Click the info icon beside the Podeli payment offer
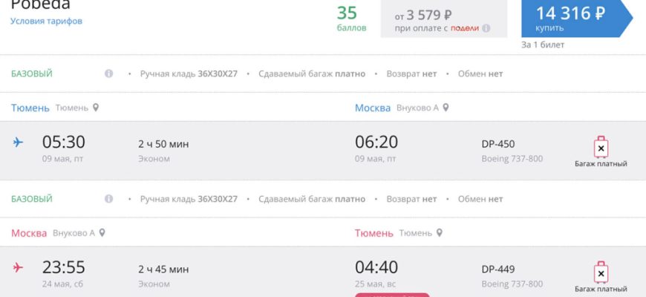This screenshot has height=297, width=646. pyautogui.click(x=486, y=28)
